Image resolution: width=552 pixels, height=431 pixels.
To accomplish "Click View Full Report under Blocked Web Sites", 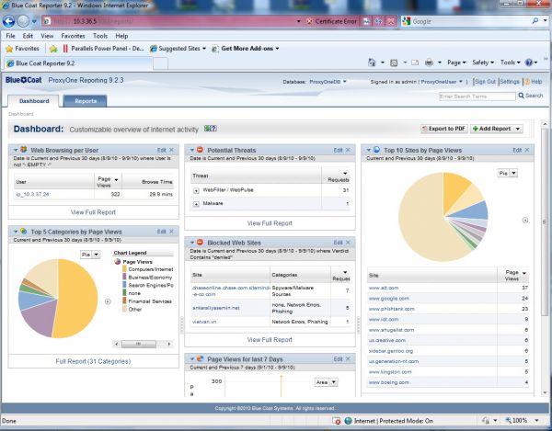I will coord(270,340).
